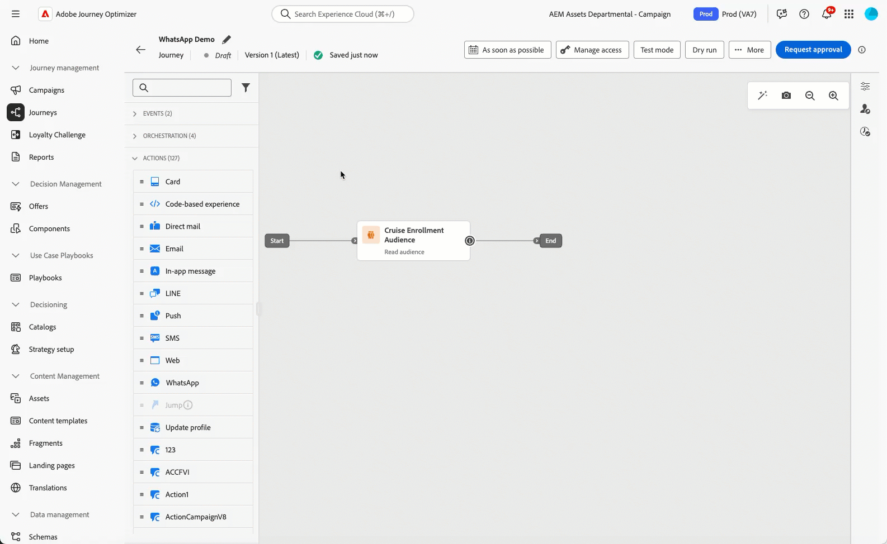Select the Web action
The image size is (887, 544).
tap(193, 360)
